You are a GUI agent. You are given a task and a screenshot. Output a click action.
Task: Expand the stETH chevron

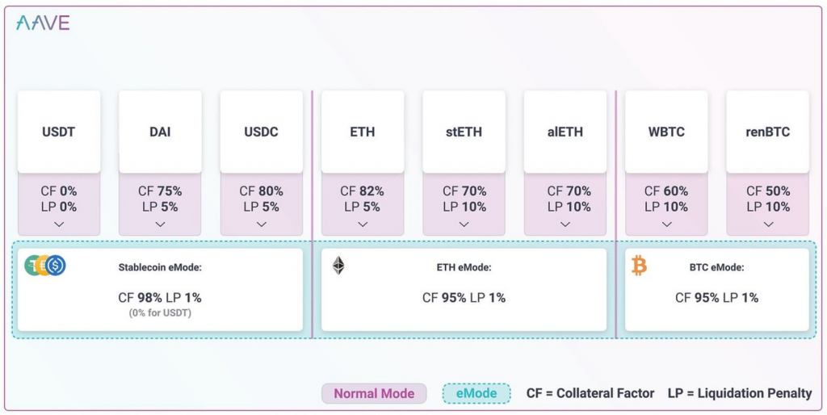point(464,224)
